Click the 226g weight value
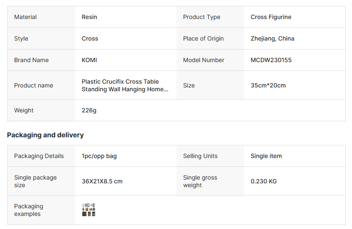 pos(89,110)
